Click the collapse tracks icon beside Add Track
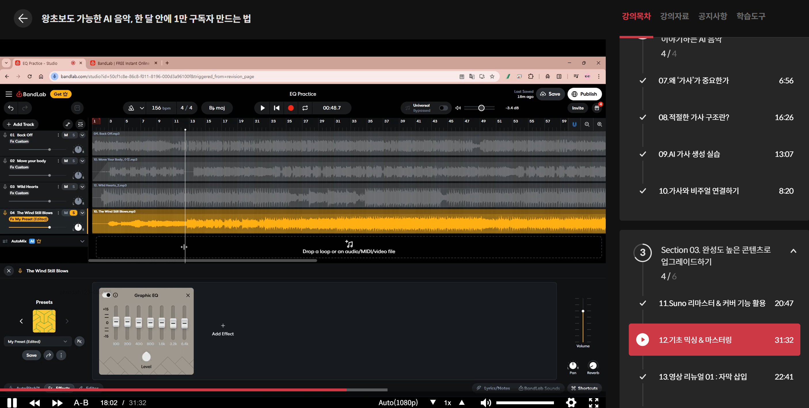809x408 pixels. click(x=81, y=124)
